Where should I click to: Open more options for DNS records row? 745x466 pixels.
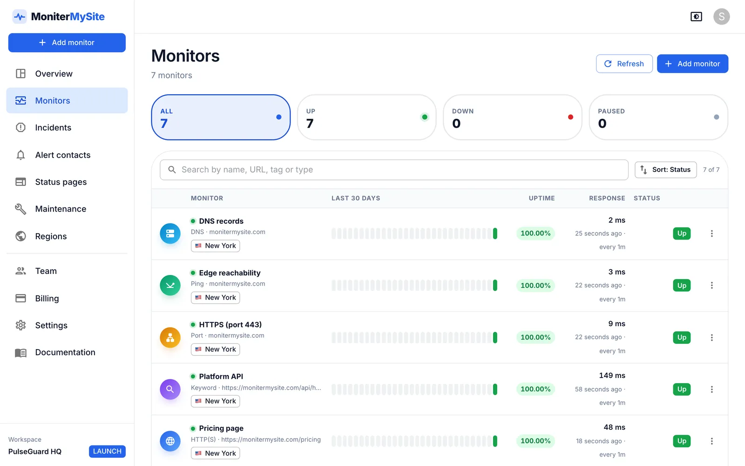[711, 233]
